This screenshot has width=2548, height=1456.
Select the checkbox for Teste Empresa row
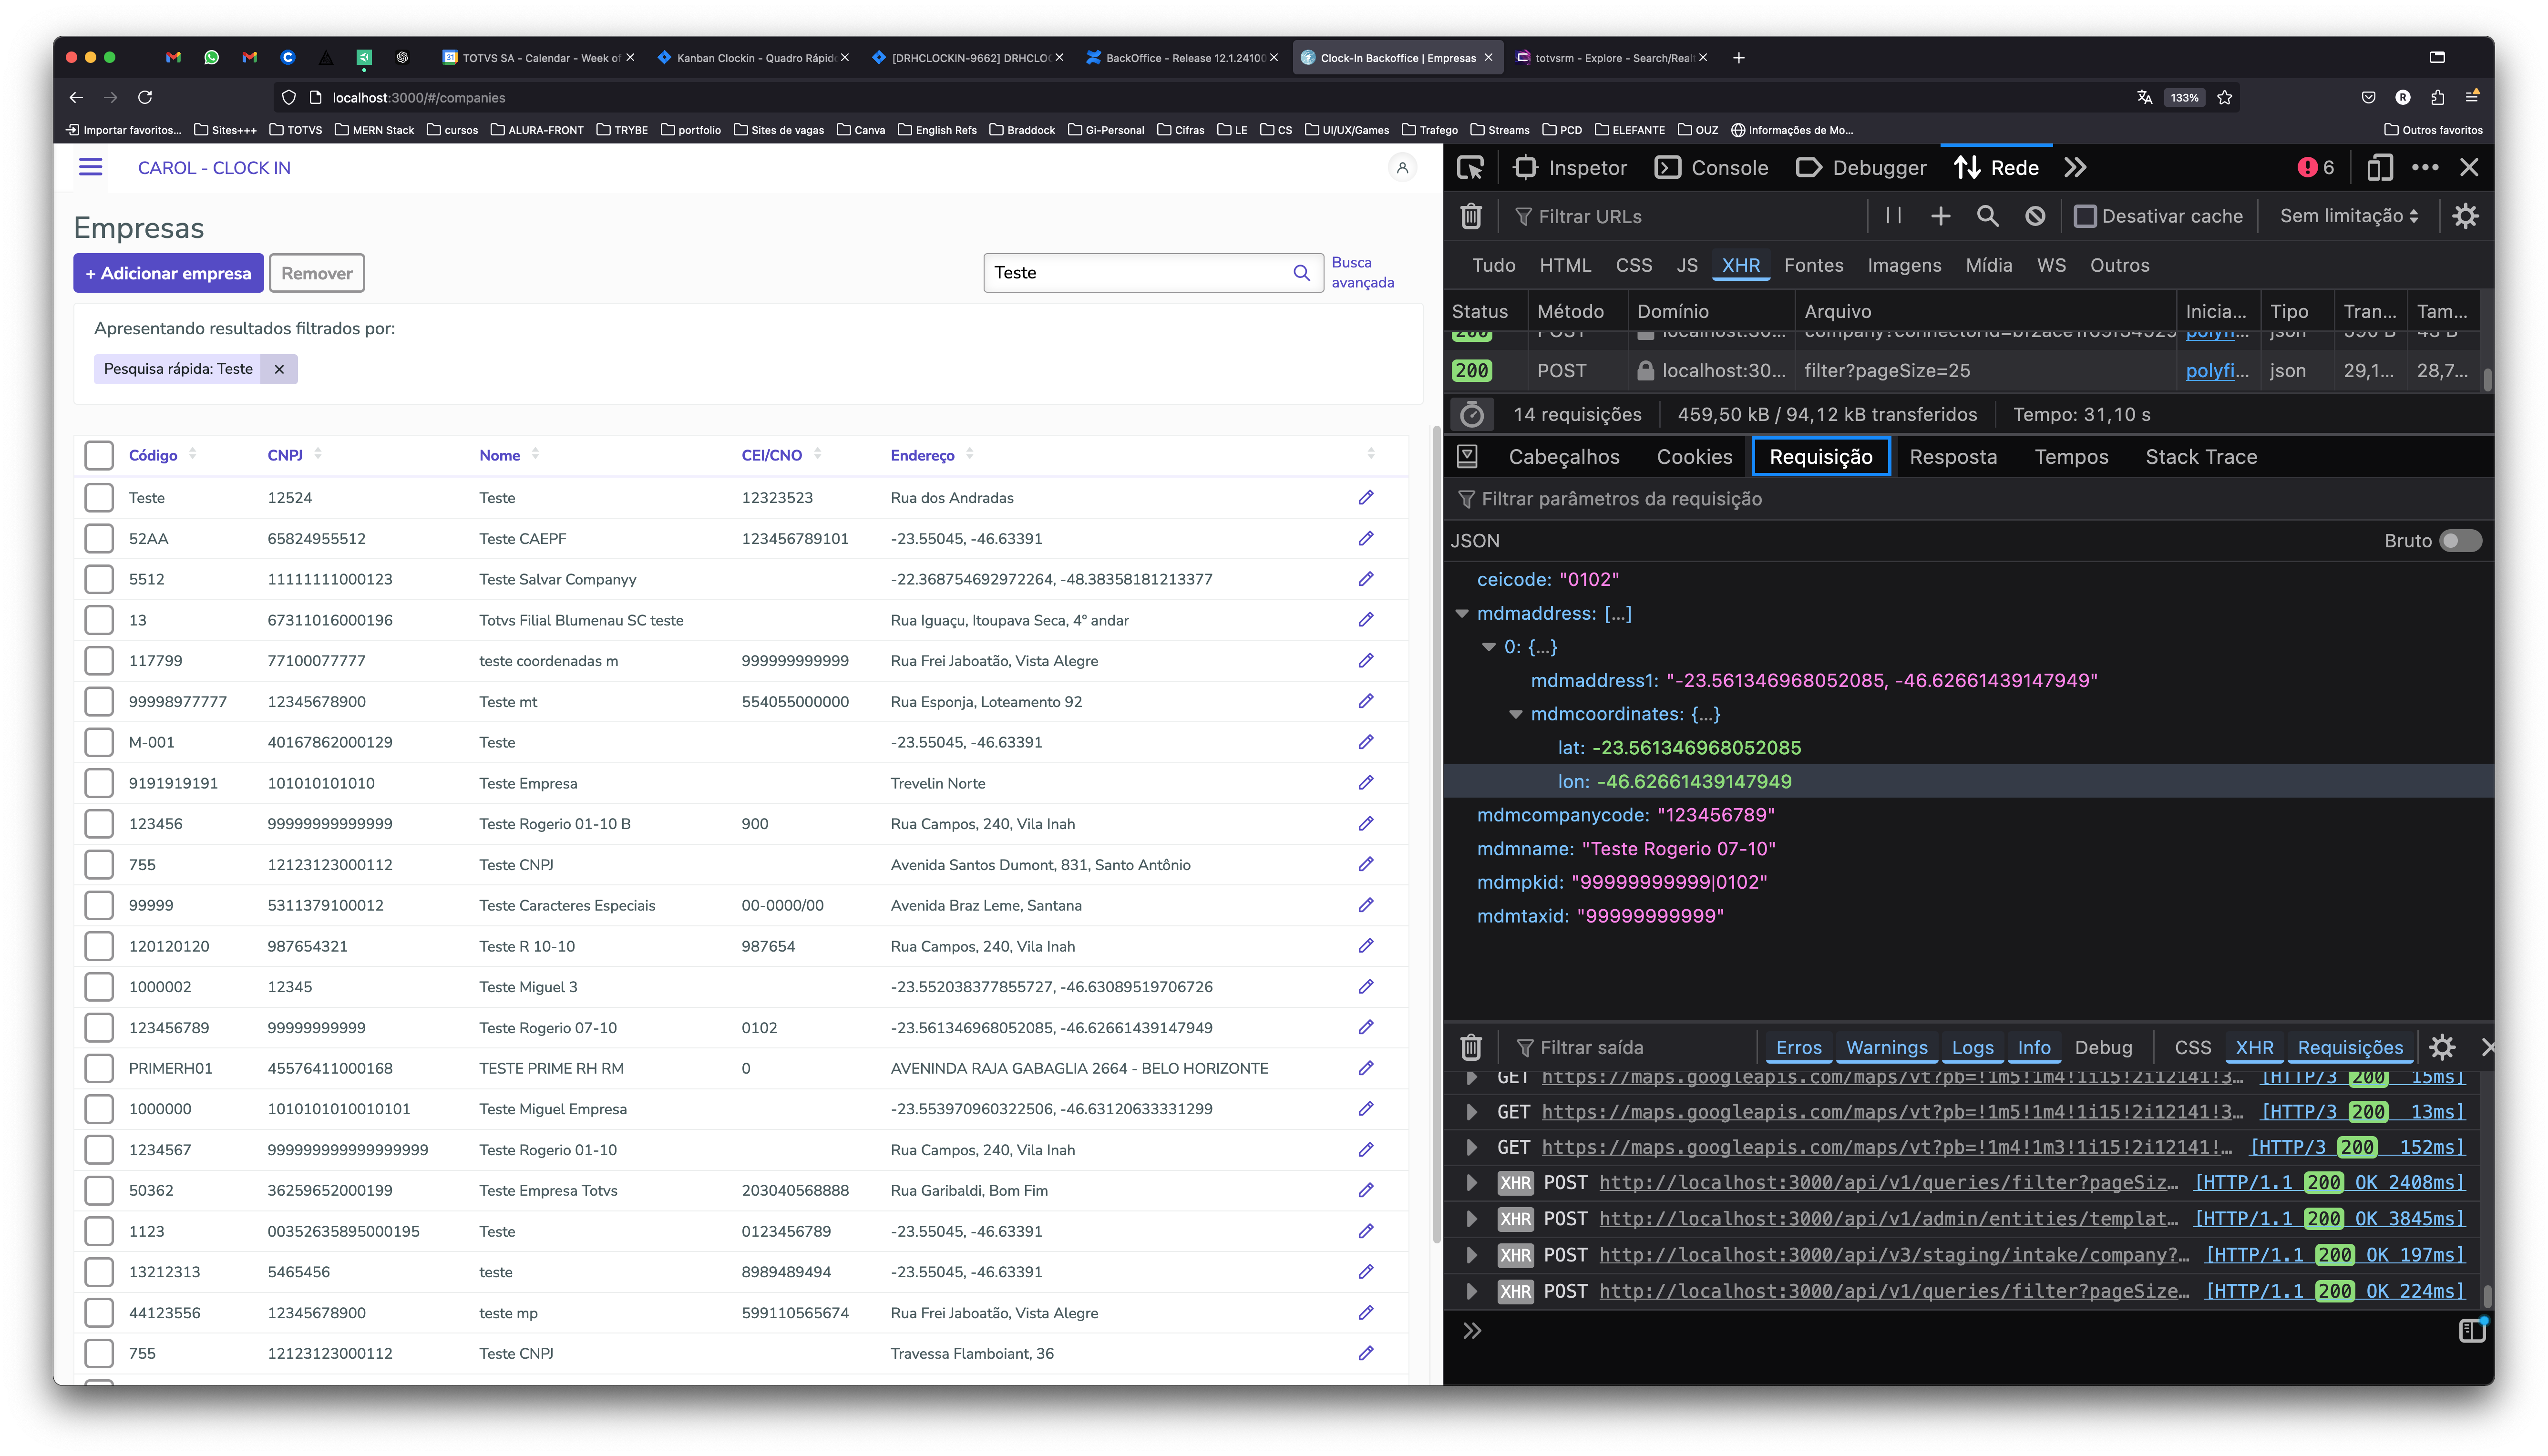click(99, 783)
